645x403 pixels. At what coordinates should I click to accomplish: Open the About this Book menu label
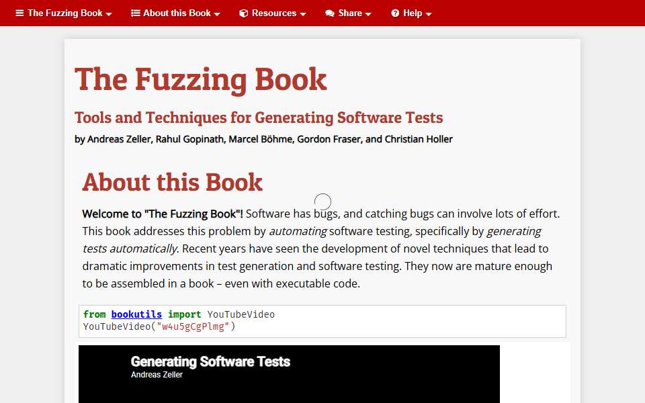pos(177,13)
